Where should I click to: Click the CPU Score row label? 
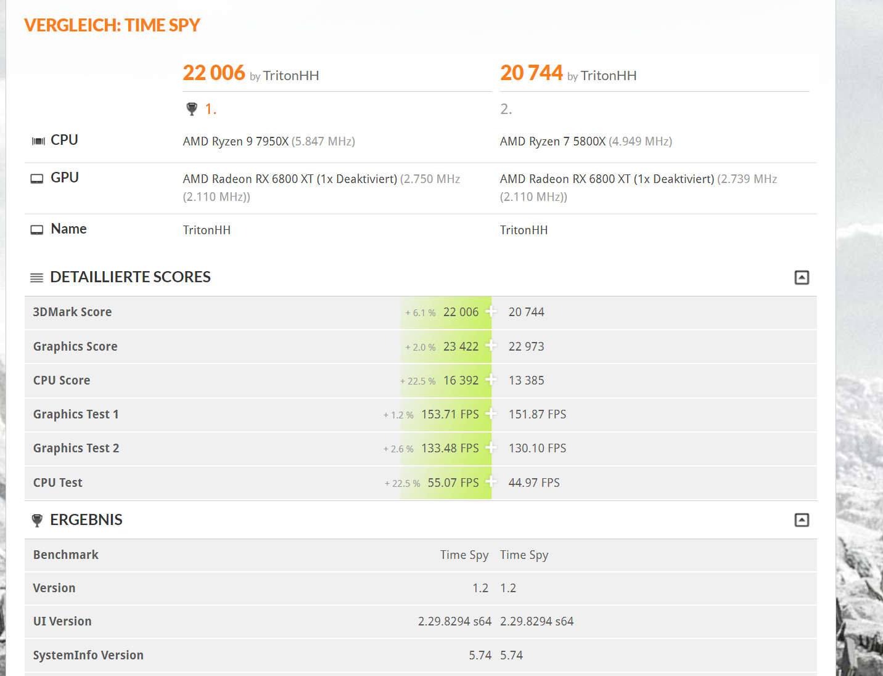pos(62,380)
